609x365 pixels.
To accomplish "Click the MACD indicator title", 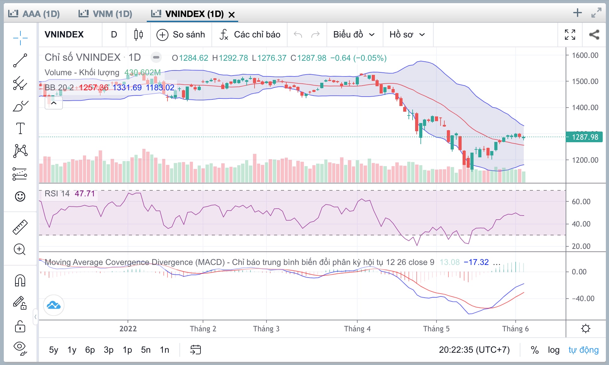I will [239, 262].
